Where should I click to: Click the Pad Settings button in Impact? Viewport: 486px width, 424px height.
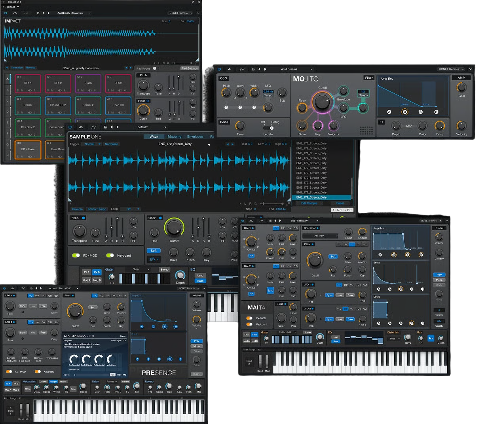190,68
